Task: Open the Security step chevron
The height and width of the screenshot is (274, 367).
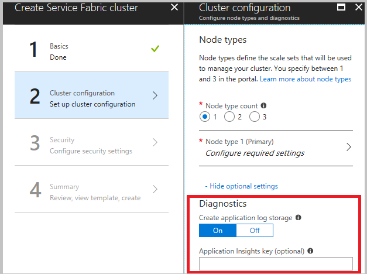Action: pos(155,142)
